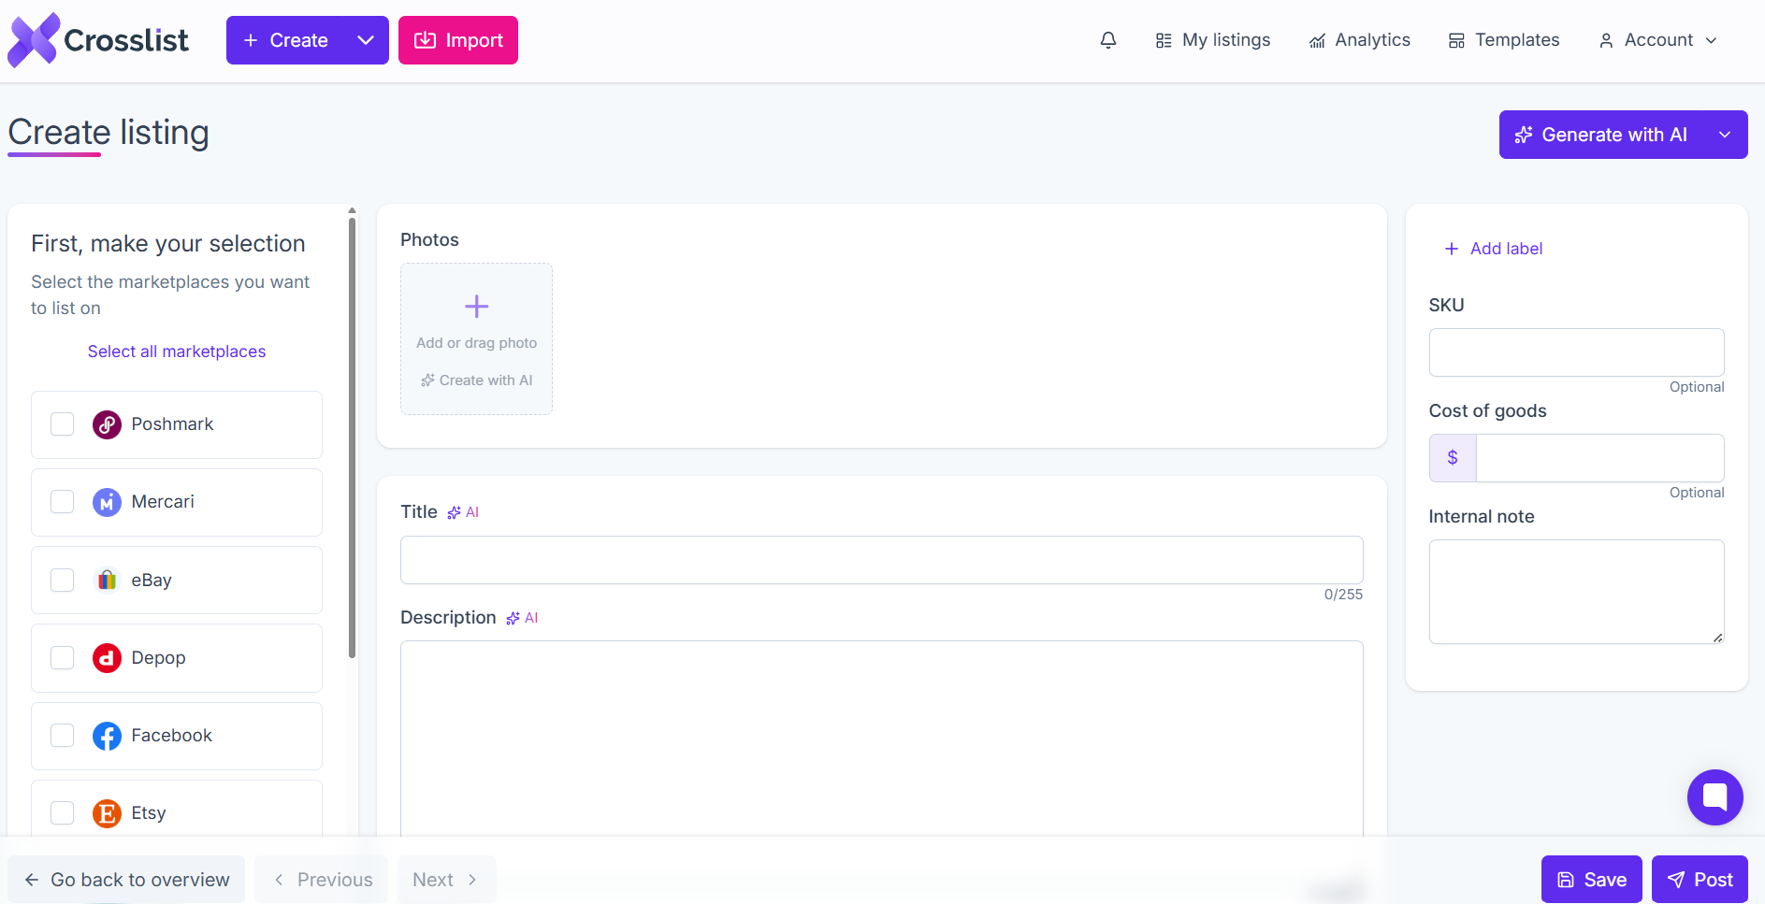Click the Poshmark marketplace icon
1765x904 pixels.
107,424
